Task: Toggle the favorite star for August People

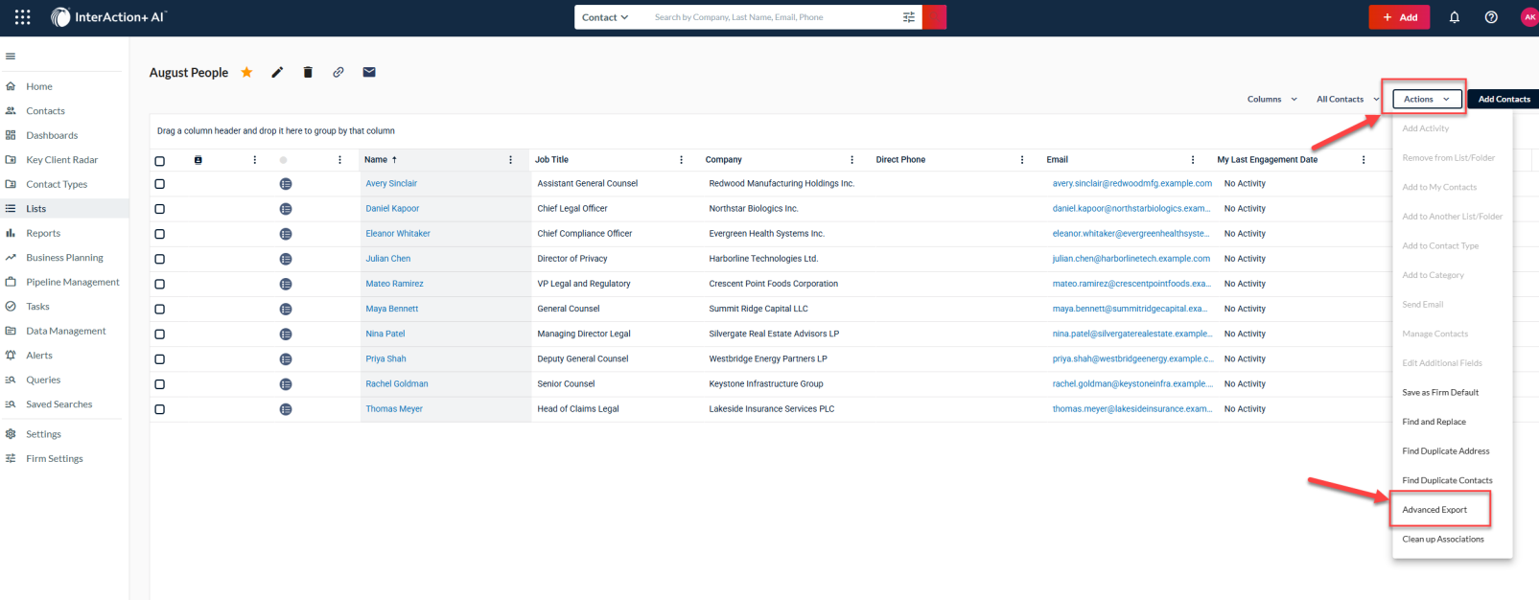Action: tap(246, 72)
